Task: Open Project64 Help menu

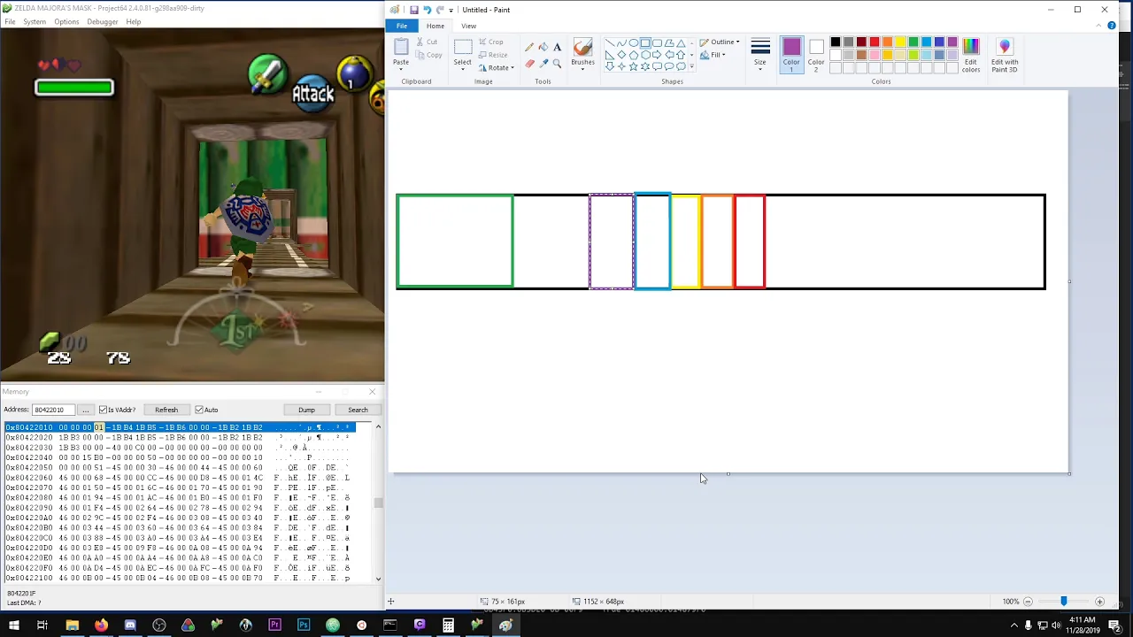Action: point(134,21)
